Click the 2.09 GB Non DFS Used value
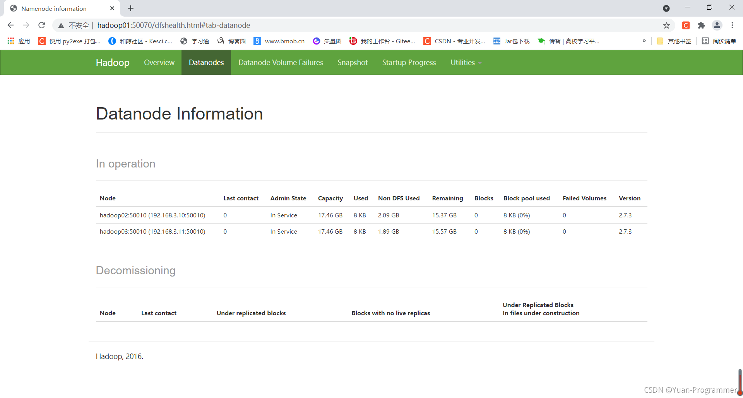 coord(389,215)
